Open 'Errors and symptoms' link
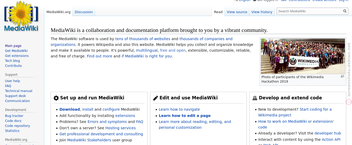Image resolution: width=352 pixels, height=145 pixels. [107, 122]
